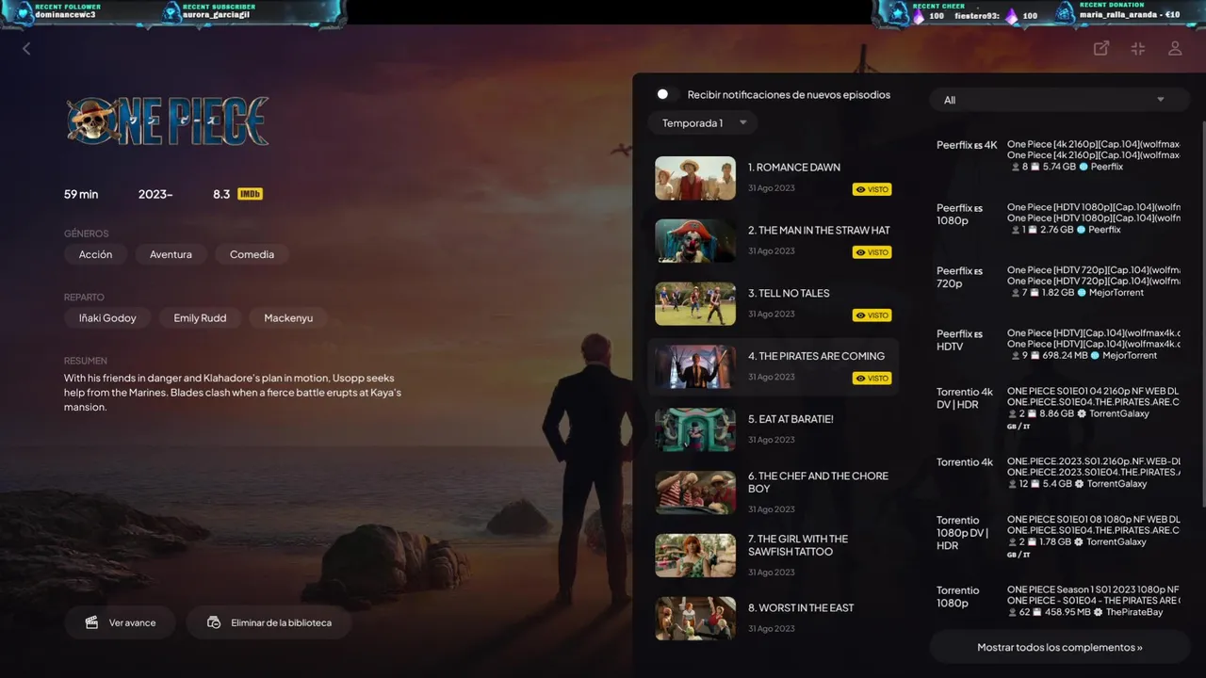1206x678 pixels.
Task: Click the Aventura genre tag
Action: point(171,254)
